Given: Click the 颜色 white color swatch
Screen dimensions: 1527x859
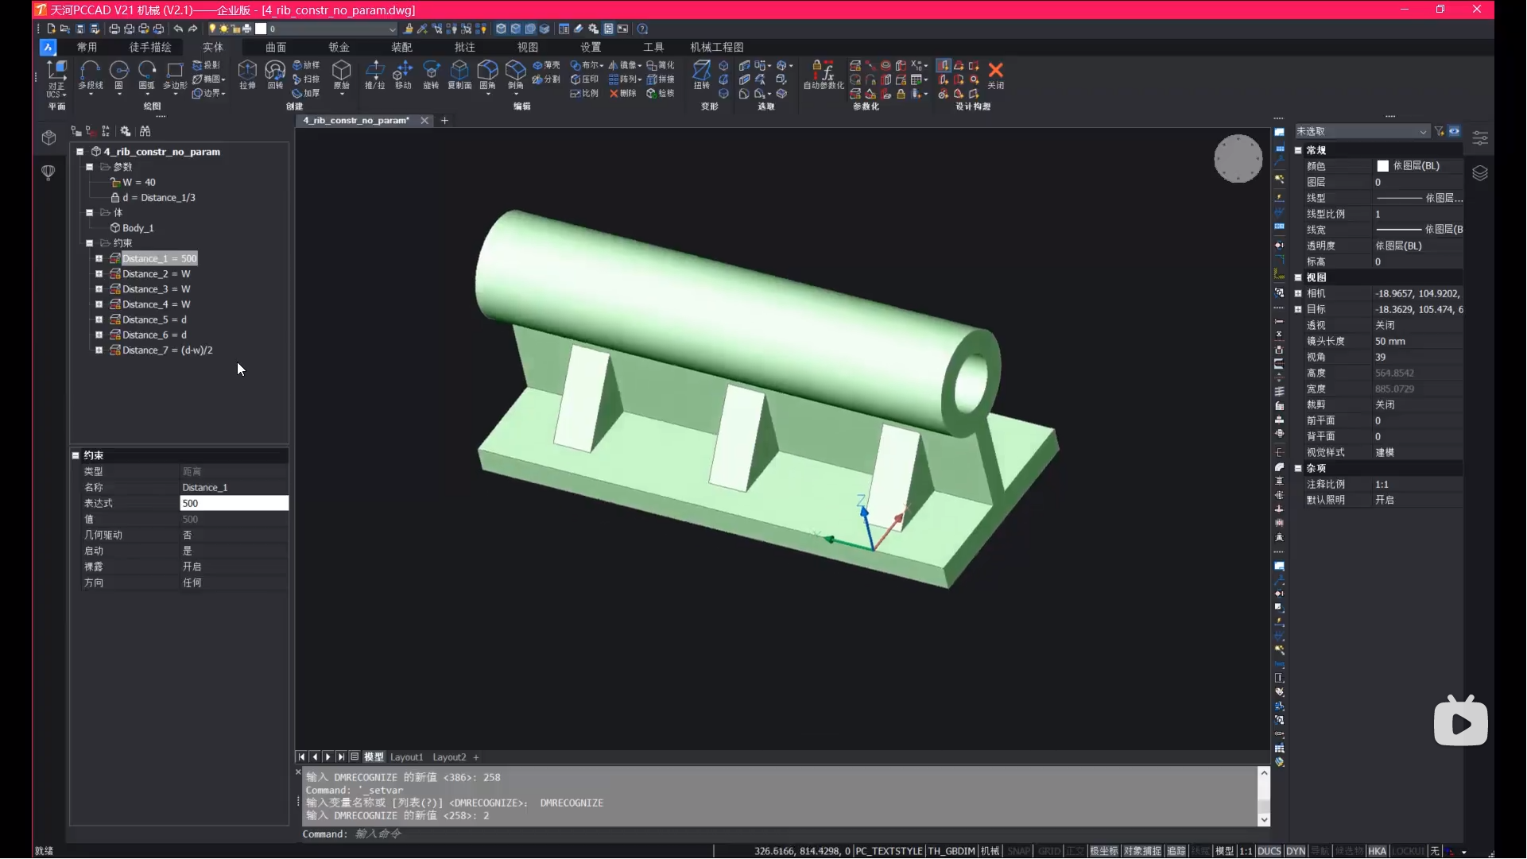Looking at the screenshot, I should 1382,166.
